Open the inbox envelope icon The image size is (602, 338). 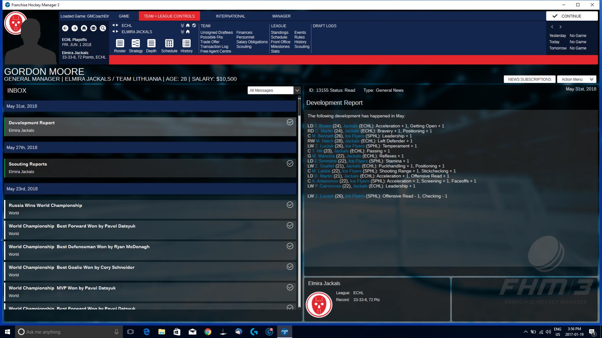pos(93,28)
